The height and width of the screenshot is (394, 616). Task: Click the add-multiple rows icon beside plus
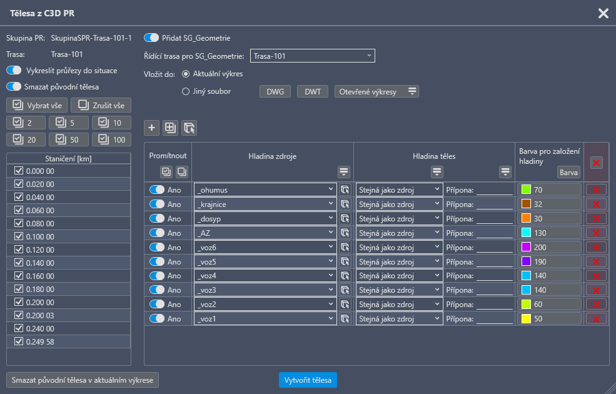(x=170, y=128)
